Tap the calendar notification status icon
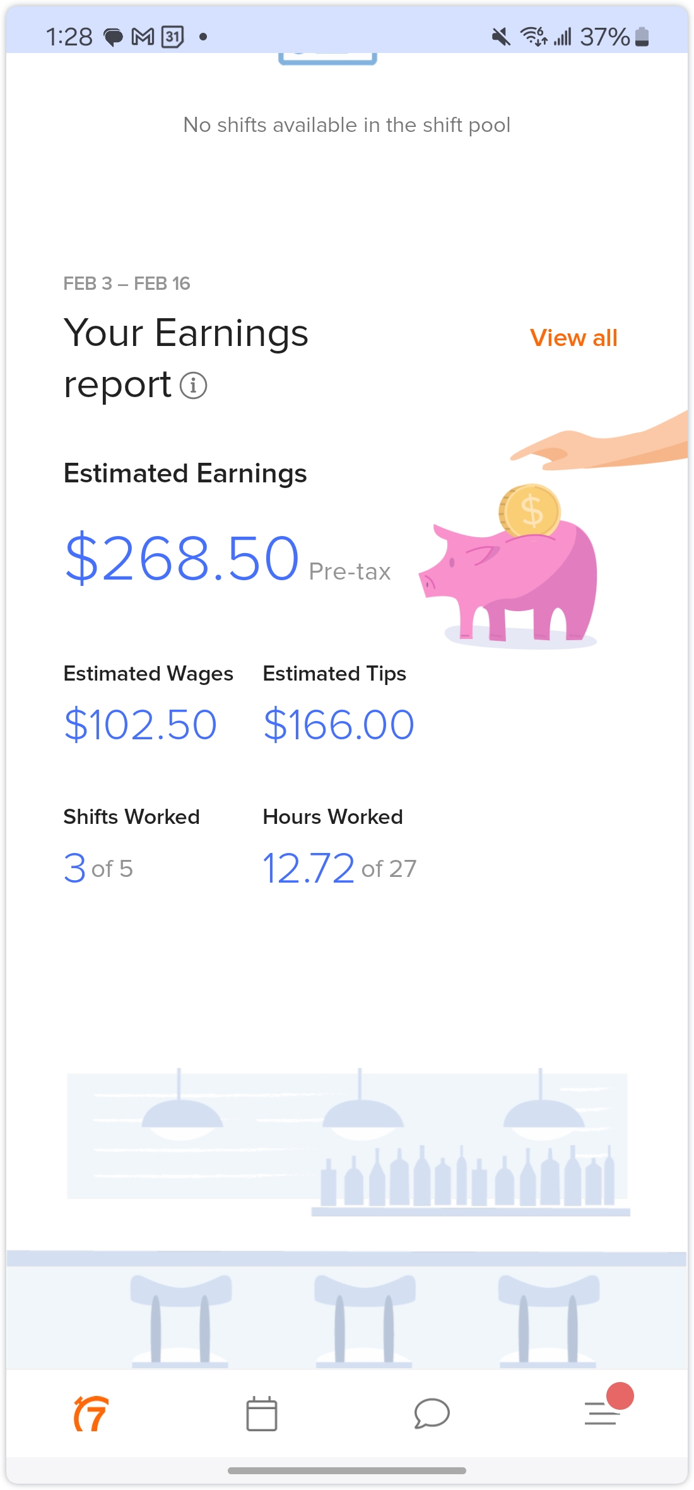The height and width of the screenshot is (1490, 694). click(172, 37)
